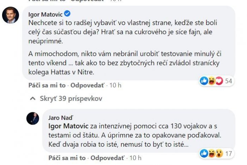The image size is (247, 165).
Task: Click the heart reaction icon on Igor Matovic's comment
Action: (219, 81)
